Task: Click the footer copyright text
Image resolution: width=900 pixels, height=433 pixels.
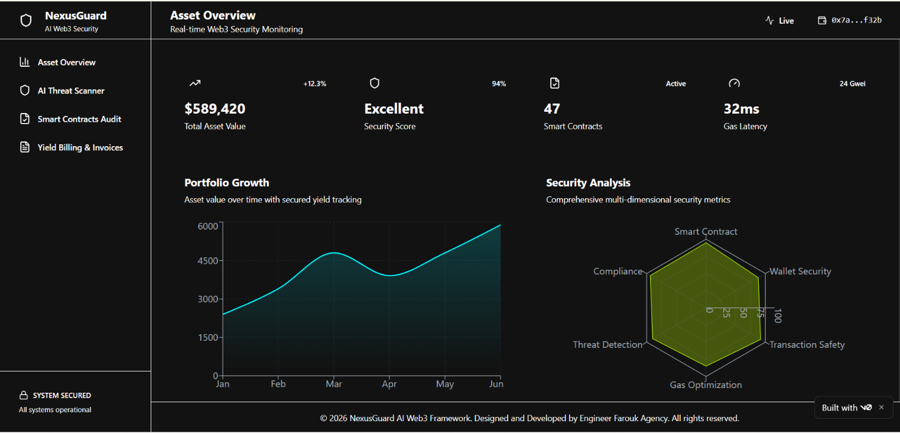Action: coord(529,418)
